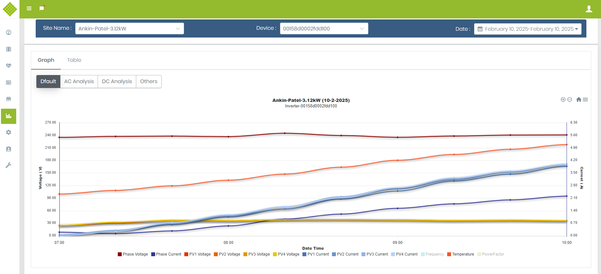
Task: Zoom out on the chart
Action: pos(570,100)
